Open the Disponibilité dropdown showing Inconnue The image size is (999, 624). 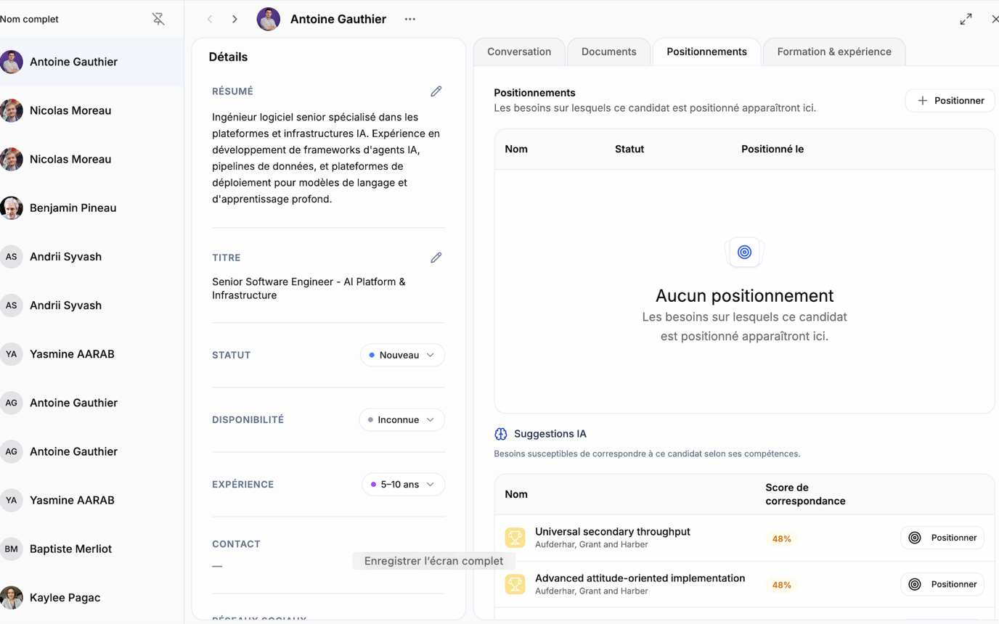tap(401, 419)
